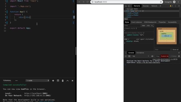181x102 pixels.
Task: Close the console drawer with X
Action: point(179,53)
